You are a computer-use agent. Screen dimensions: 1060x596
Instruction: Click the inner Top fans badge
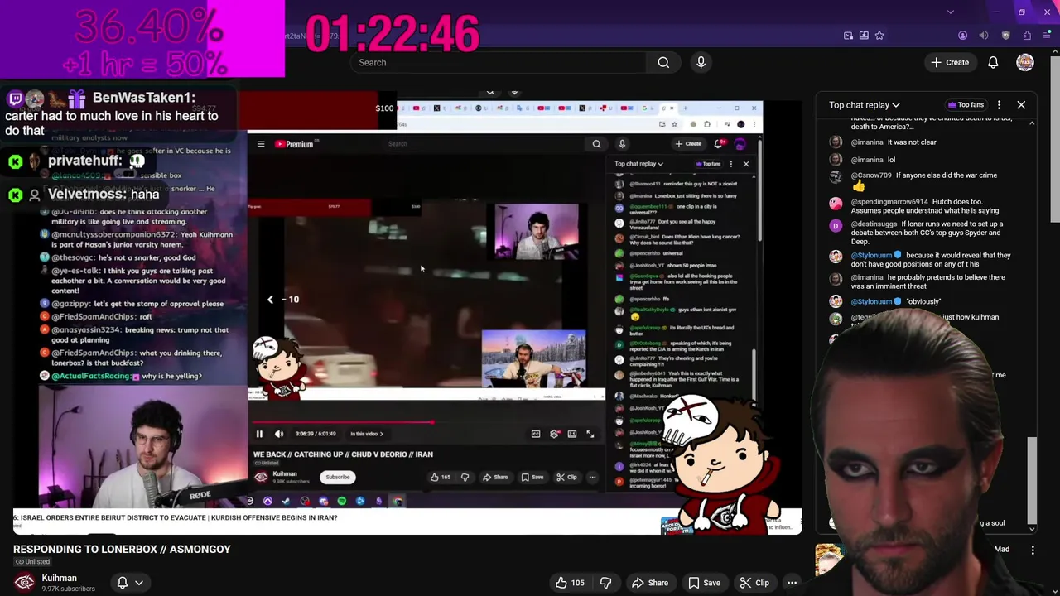pyautogui.click(x=709, y=164)
